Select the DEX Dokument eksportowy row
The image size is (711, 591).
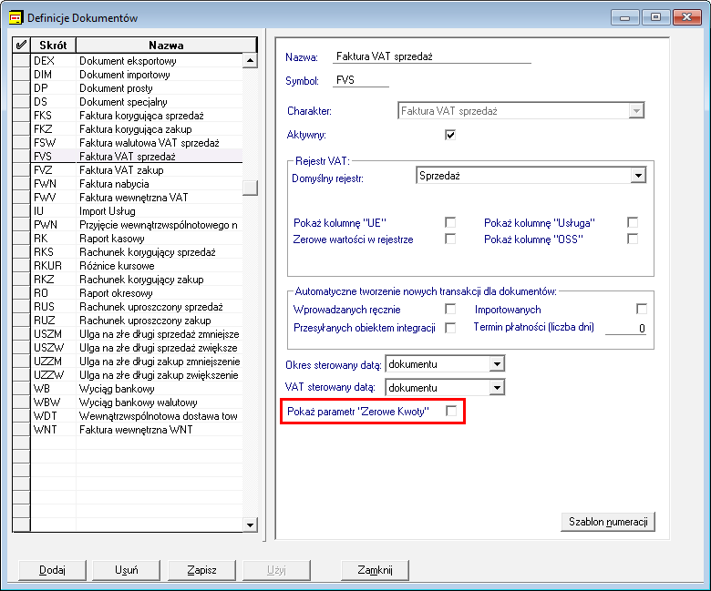point(137,61)
